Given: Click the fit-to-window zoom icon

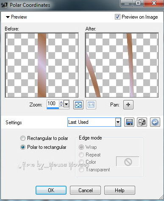Looking at the screenshot, I should (x=78, y=105).
